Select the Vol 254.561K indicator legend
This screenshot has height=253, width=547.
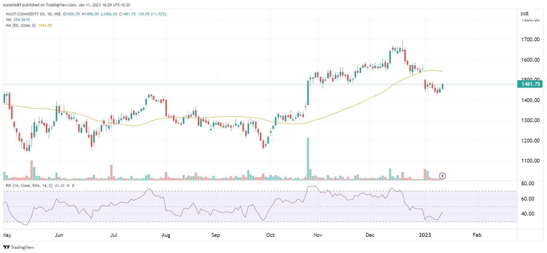pos(18,19)
